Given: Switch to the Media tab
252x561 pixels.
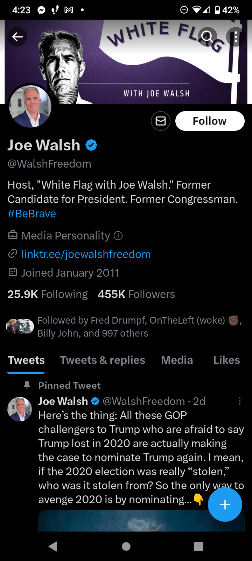Looking at the screenshot, I should click(177, 360).
